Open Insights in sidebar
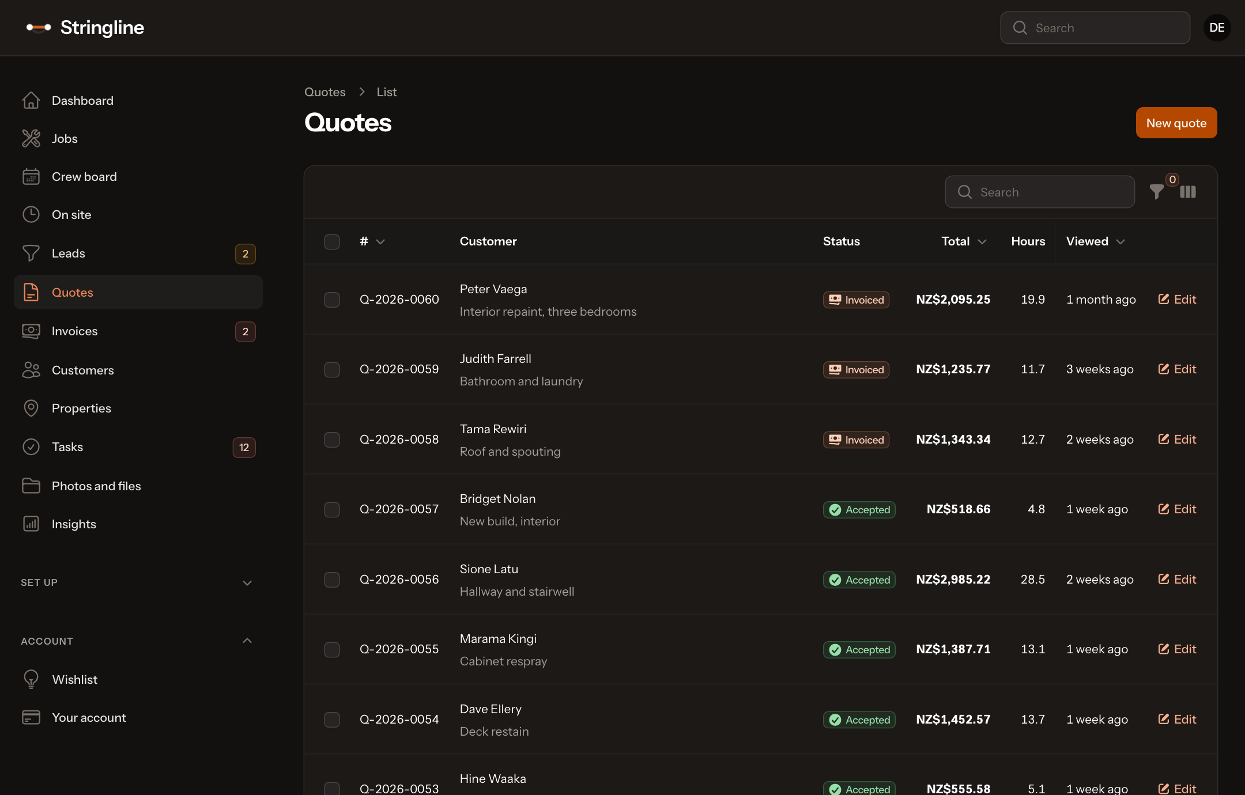 click(138, 524)
